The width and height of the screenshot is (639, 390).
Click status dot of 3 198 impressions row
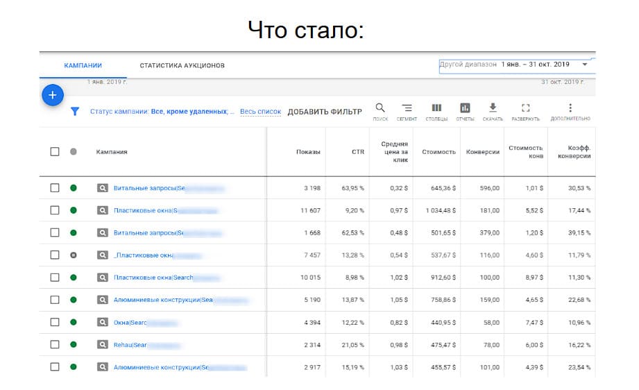click(x=74, y=188)
